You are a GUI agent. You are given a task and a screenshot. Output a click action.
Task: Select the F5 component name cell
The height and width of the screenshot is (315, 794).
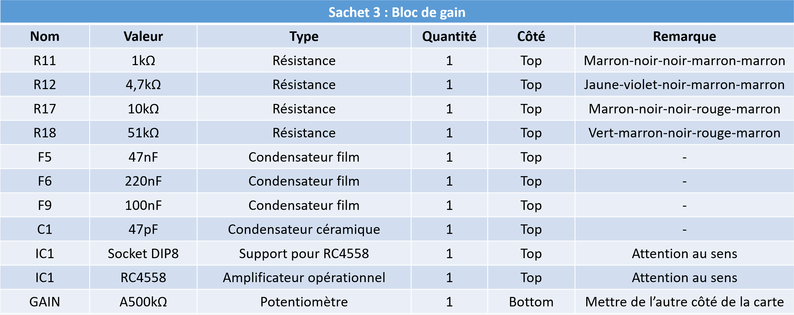pos(45,157)
